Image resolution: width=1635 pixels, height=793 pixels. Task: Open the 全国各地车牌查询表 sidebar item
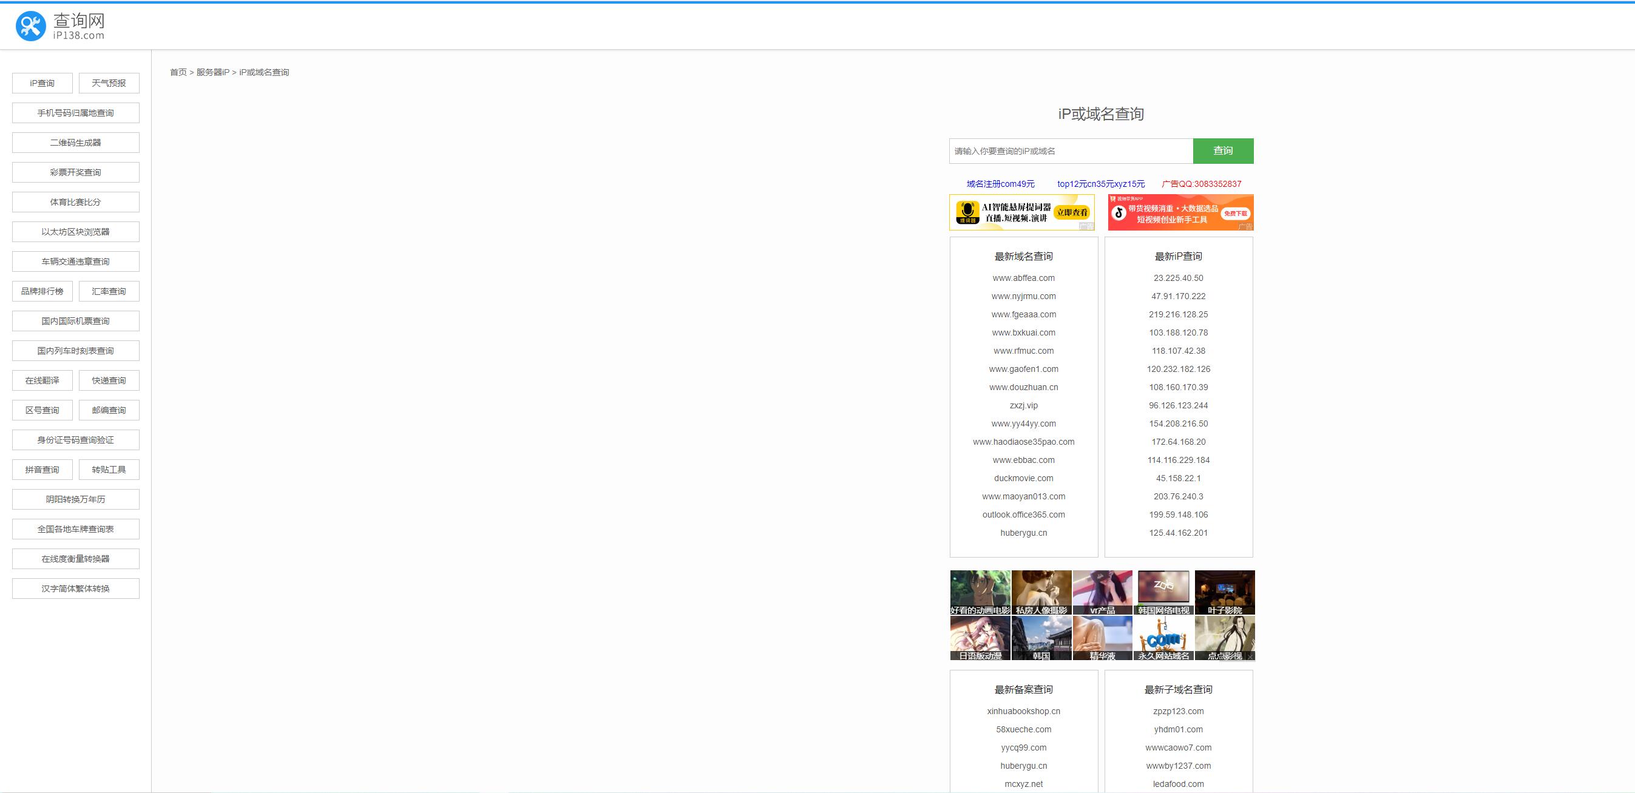click(75, 529)
